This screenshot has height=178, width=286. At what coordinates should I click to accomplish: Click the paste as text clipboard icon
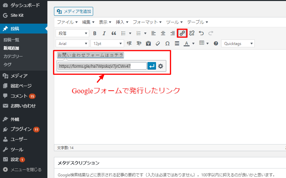click(148, 43)
